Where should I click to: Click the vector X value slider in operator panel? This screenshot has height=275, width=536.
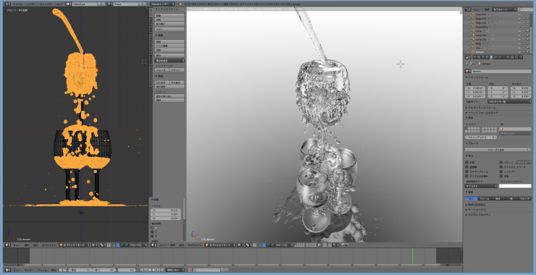(166, 210)
